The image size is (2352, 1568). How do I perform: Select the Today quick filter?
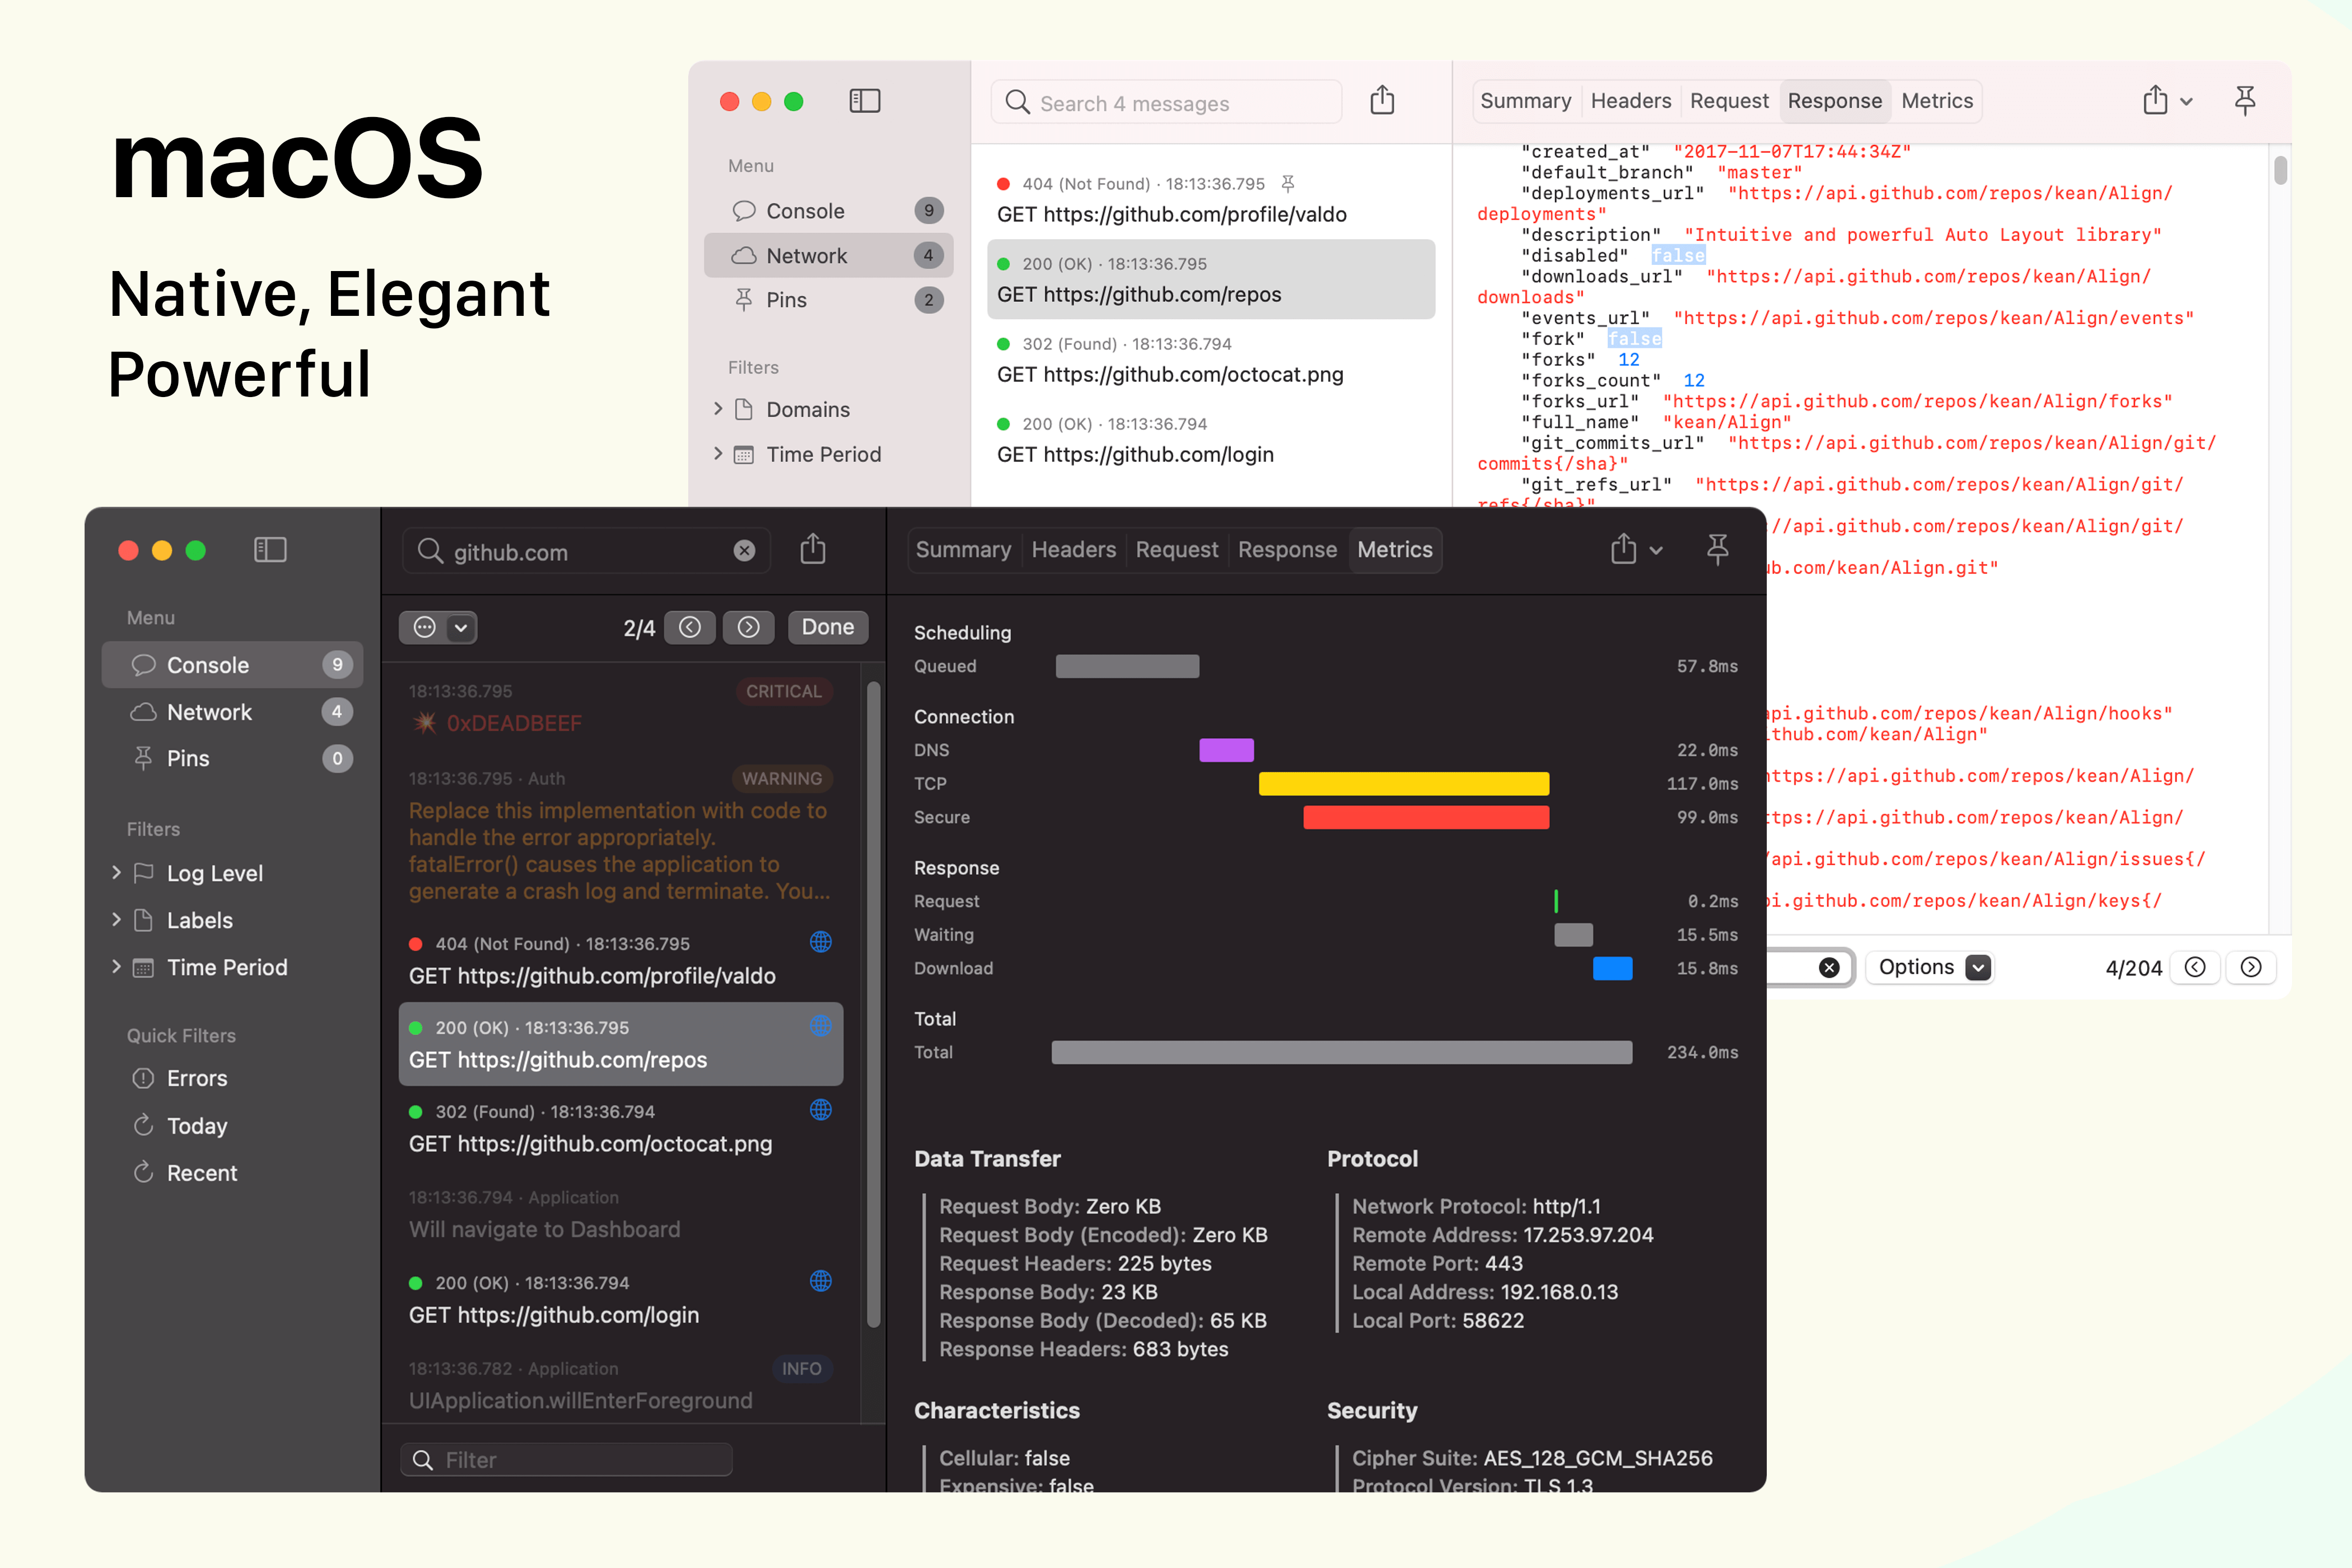click(197, 1126)
